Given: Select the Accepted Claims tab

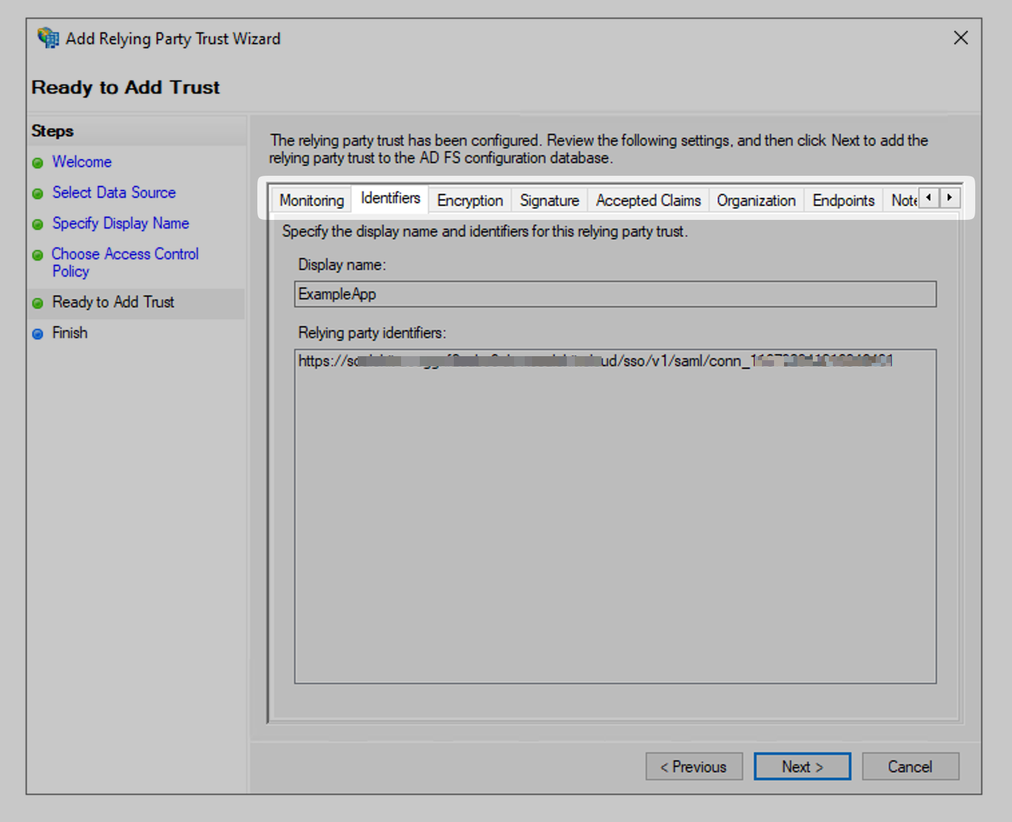Looking at the screenshot, I should coord(647,200).
